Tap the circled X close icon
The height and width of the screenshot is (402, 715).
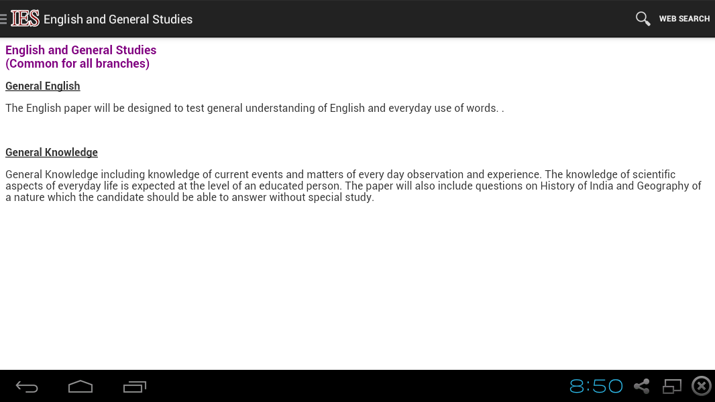(702, 386)
